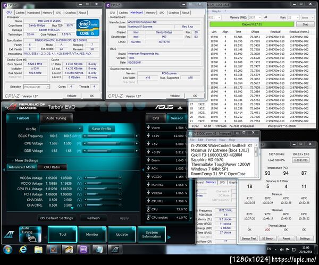Click the DDR Voltage decrease arrow
Viewport: 319px width, 265px height.
coord(85,151)
